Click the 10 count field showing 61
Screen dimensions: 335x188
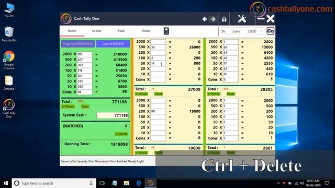(230, 74)
